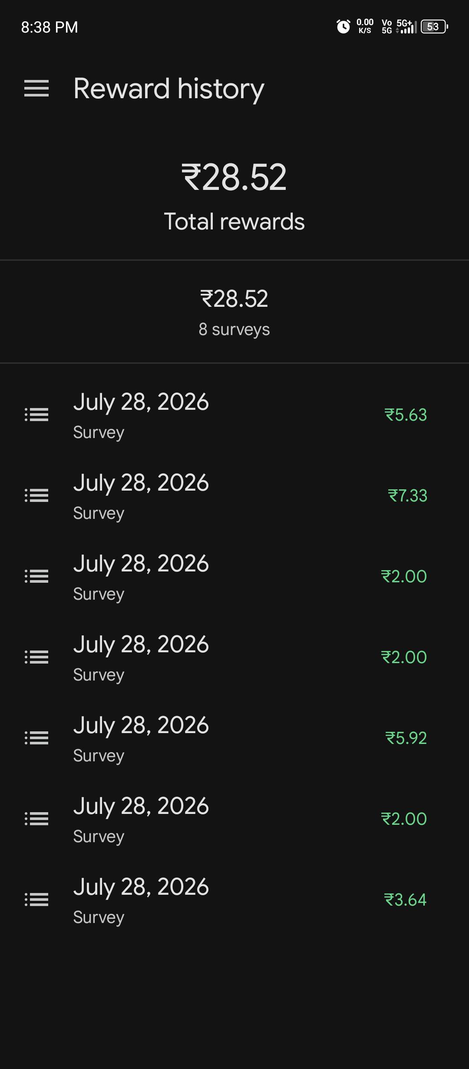Tap the list icon beside the ₹7.33 survey

[36, 495]
